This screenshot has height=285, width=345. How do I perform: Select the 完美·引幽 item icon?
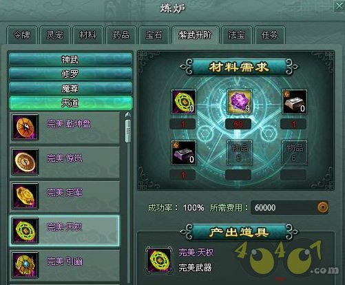[x=25, y=265]
